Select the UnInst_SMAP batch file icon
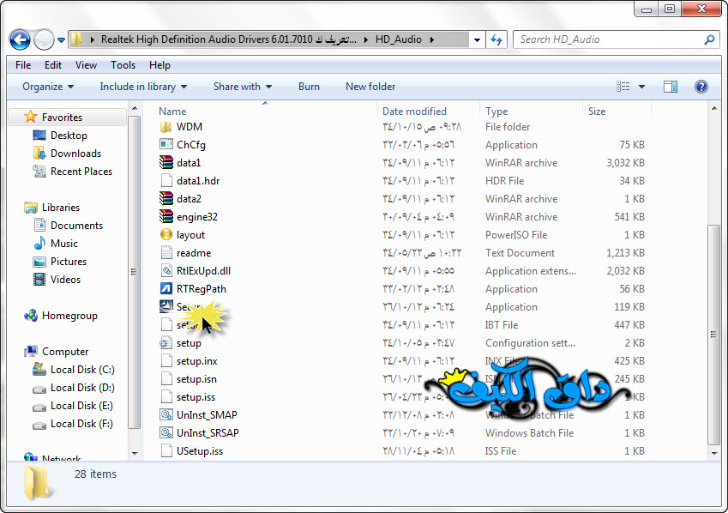This screenshot has height=513, width=728. tap(166, 415)
